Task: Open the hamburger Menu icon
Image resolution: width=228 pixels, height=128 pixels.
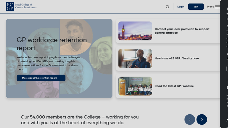Action: tap(218, 7)
